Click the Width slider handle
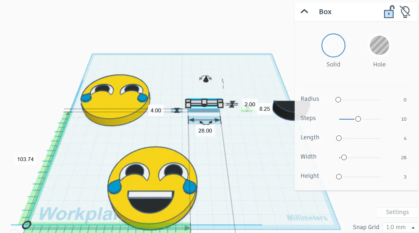The width and height of the screenshot is (419, 233). 344,157
